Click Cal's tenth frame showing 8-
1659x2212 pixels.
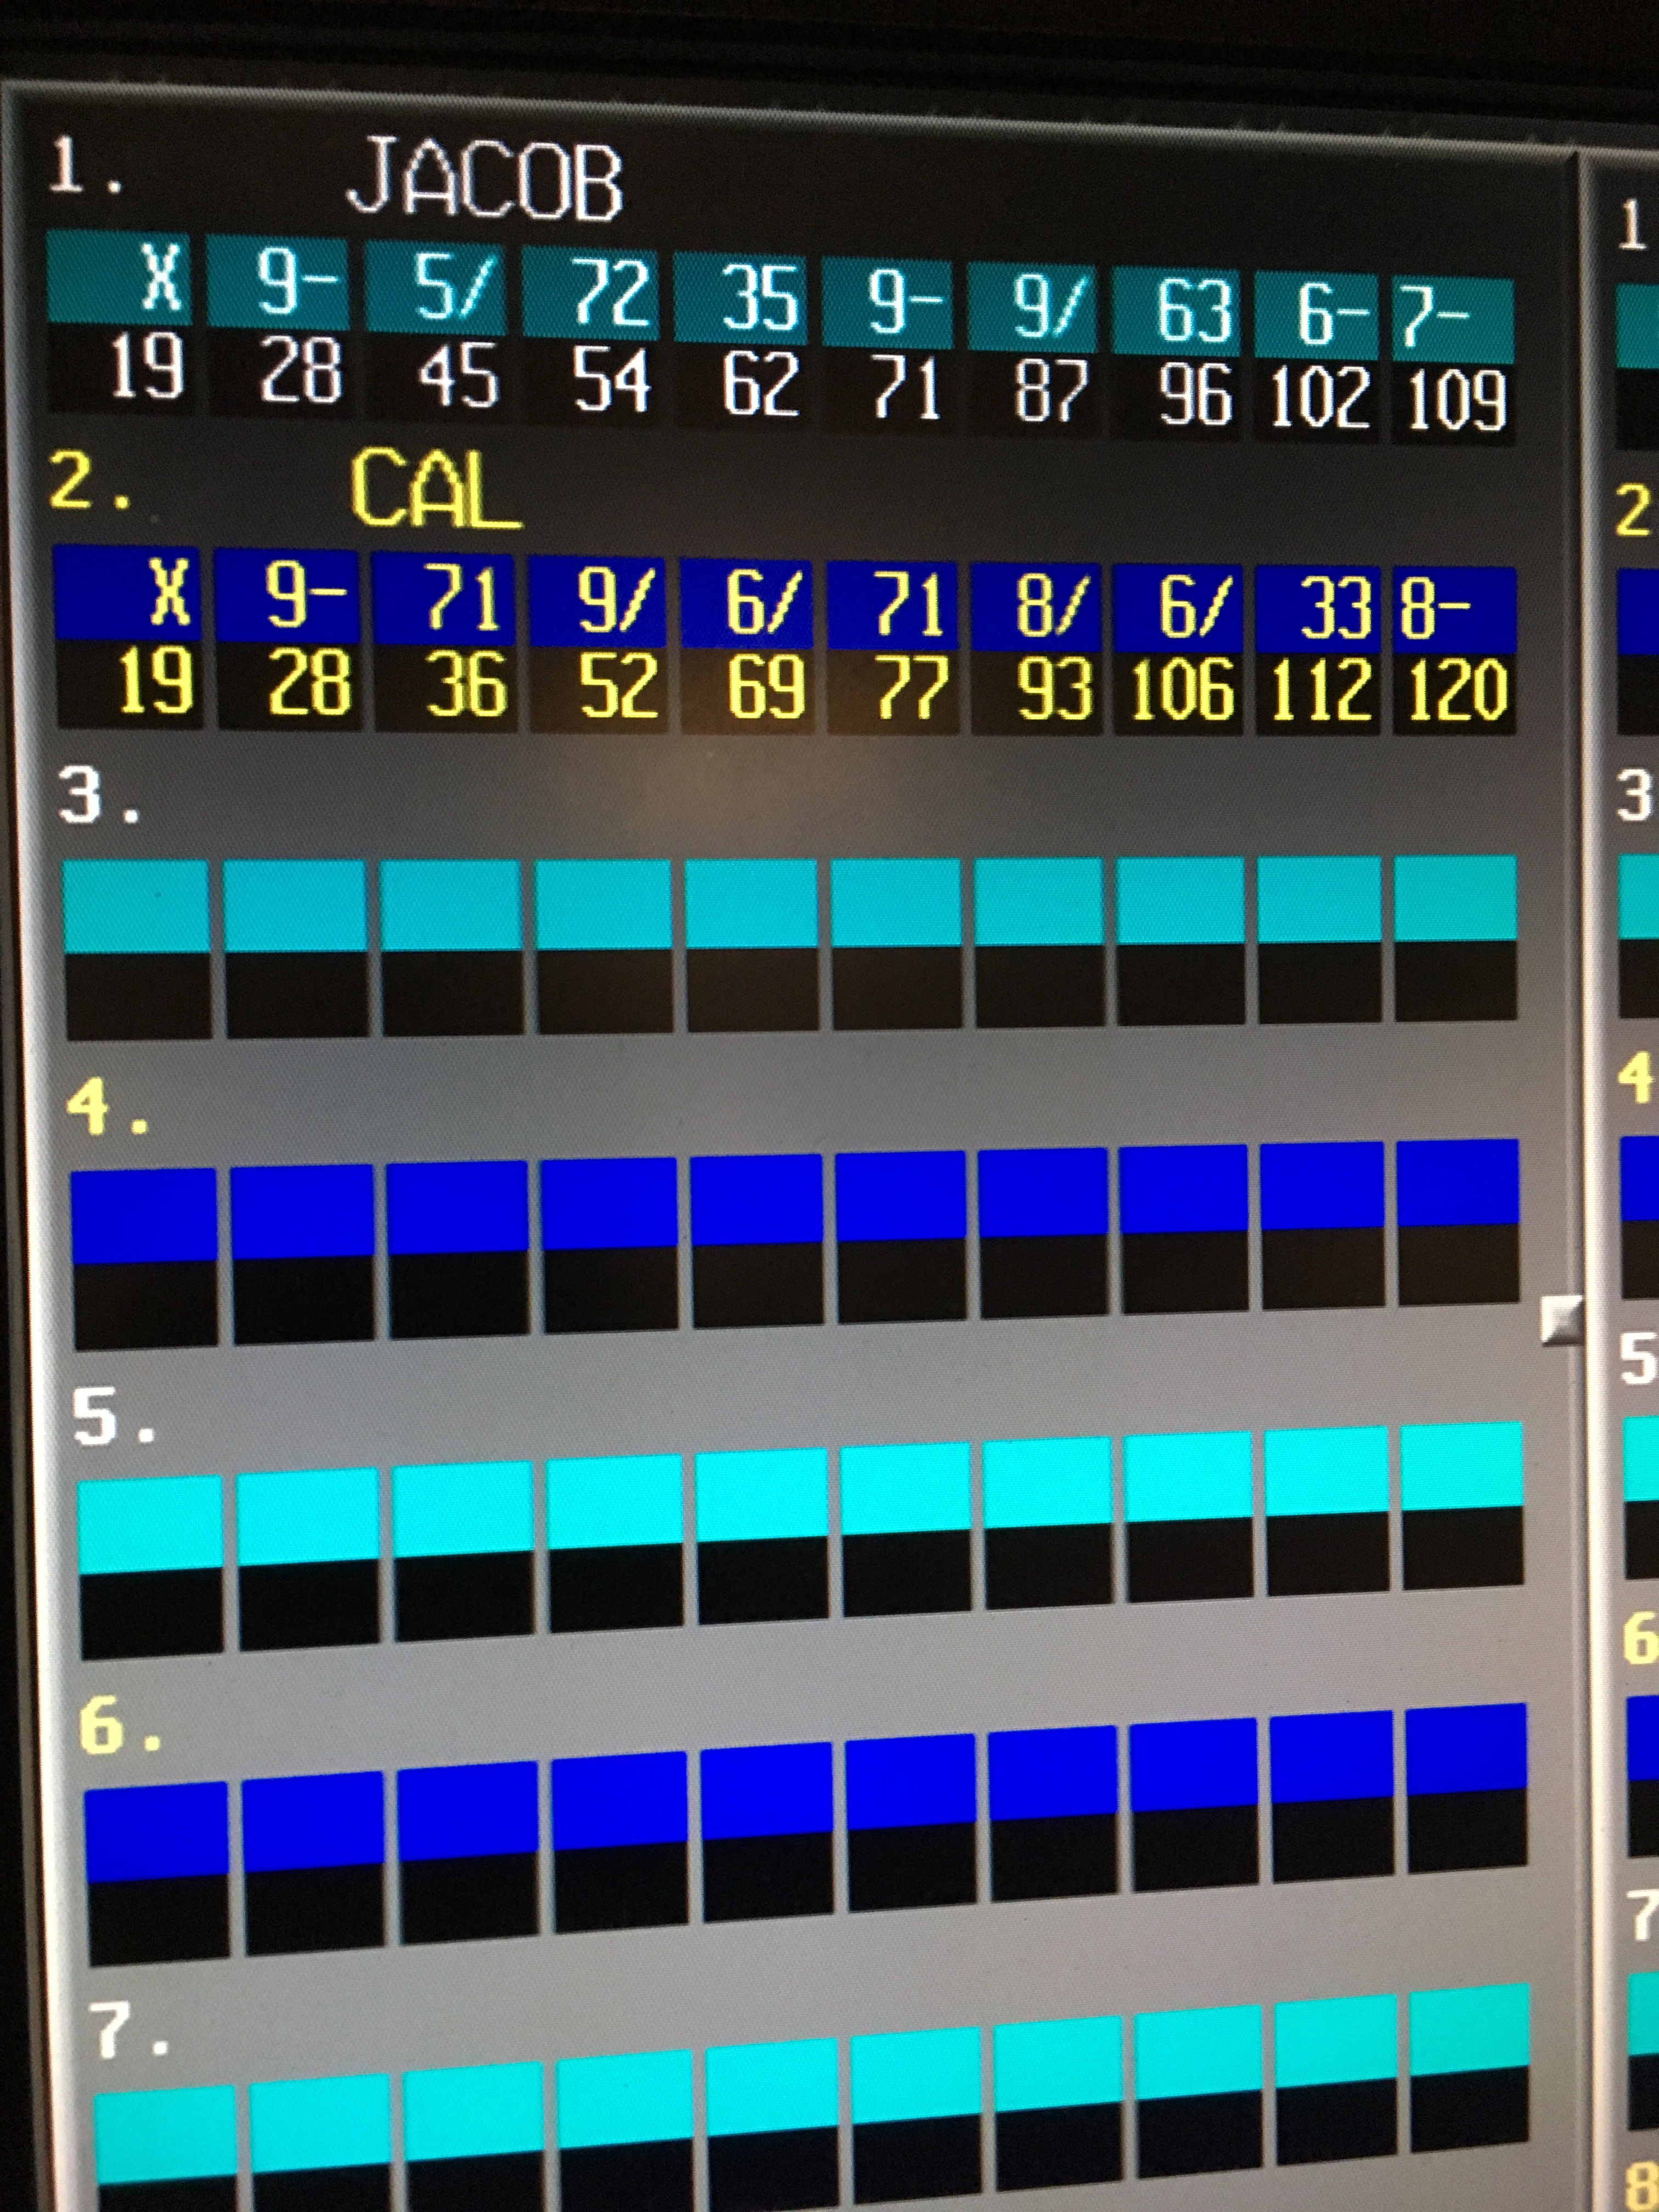[x=1436, y=610]
